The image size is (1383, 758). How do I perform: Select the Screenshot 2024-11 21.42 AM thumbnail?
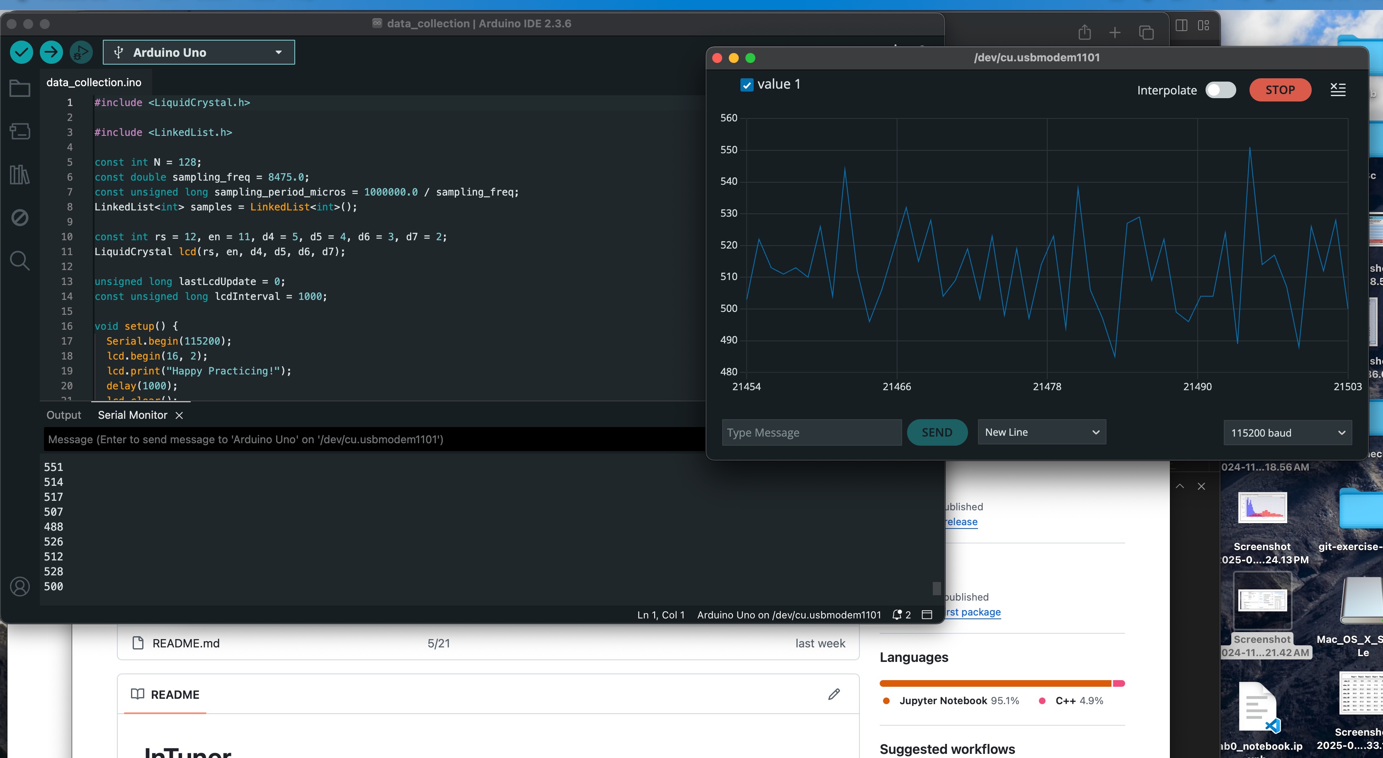1262,600
